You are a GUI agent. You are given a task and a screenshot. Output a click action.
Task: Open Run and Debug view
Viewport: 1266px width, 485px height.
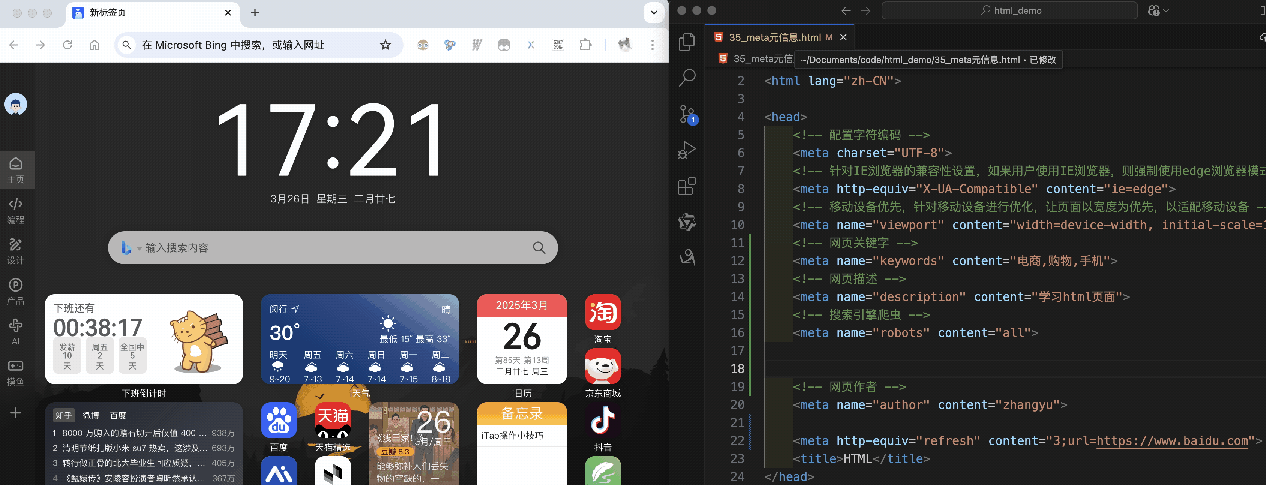687,150
